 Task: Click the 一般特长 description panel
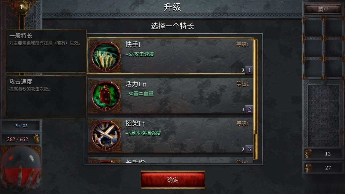[46, 51]
